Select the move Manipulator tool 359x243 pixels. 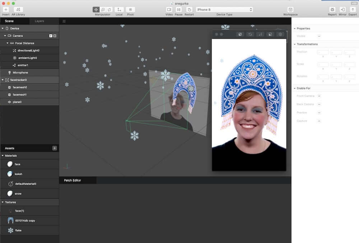pos(96,10)
